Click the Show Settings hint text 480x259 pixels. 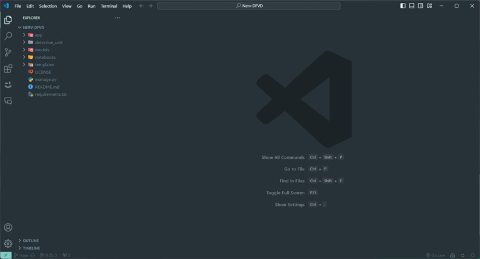tap(289, 204)
